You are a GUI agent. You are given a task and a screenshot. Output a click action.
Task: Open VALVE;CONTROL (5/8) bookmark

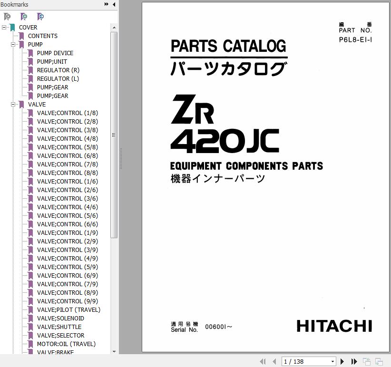tap(68, 147)
